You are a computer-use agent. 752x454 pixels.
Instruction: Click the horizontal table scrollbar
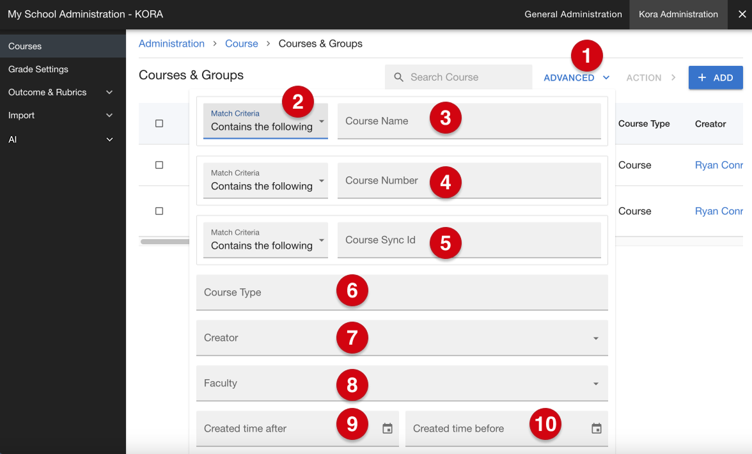pos(164,242)
